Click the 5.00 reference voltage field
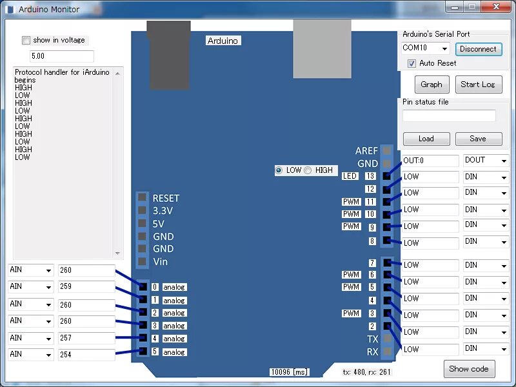 pyautogui.click(x=62, y=56)
